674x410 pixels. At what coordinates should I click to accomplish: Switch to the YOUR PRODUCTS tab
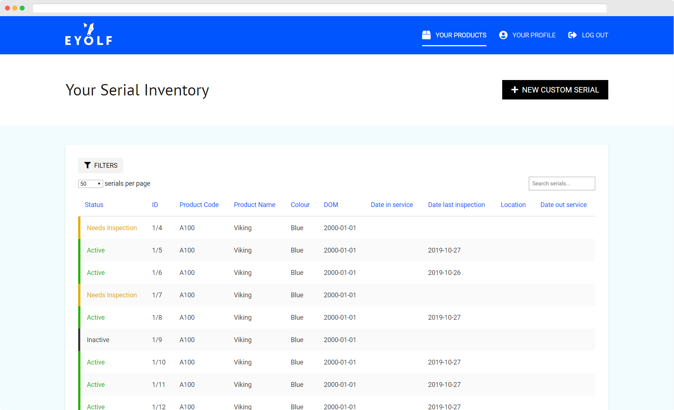pyautogui.click(x=461, y=35)
